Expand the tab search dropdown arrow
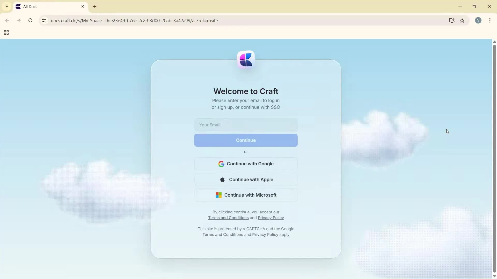Screen dimensions: 497x279 (7, 7)
